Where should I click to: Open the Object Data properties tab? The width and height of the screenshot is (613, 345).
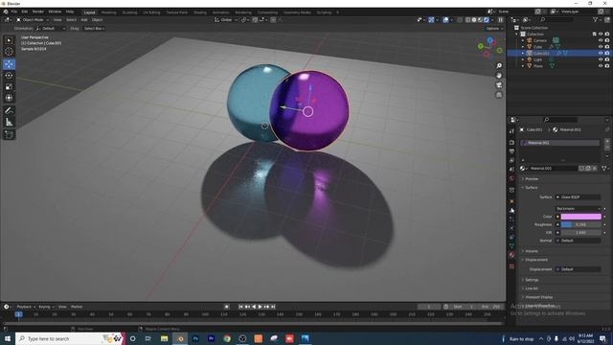click(x=511, y=246)
